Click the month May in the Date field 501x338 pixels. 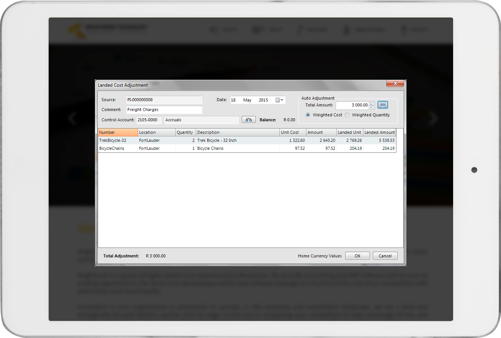click(x=247, y=100)
